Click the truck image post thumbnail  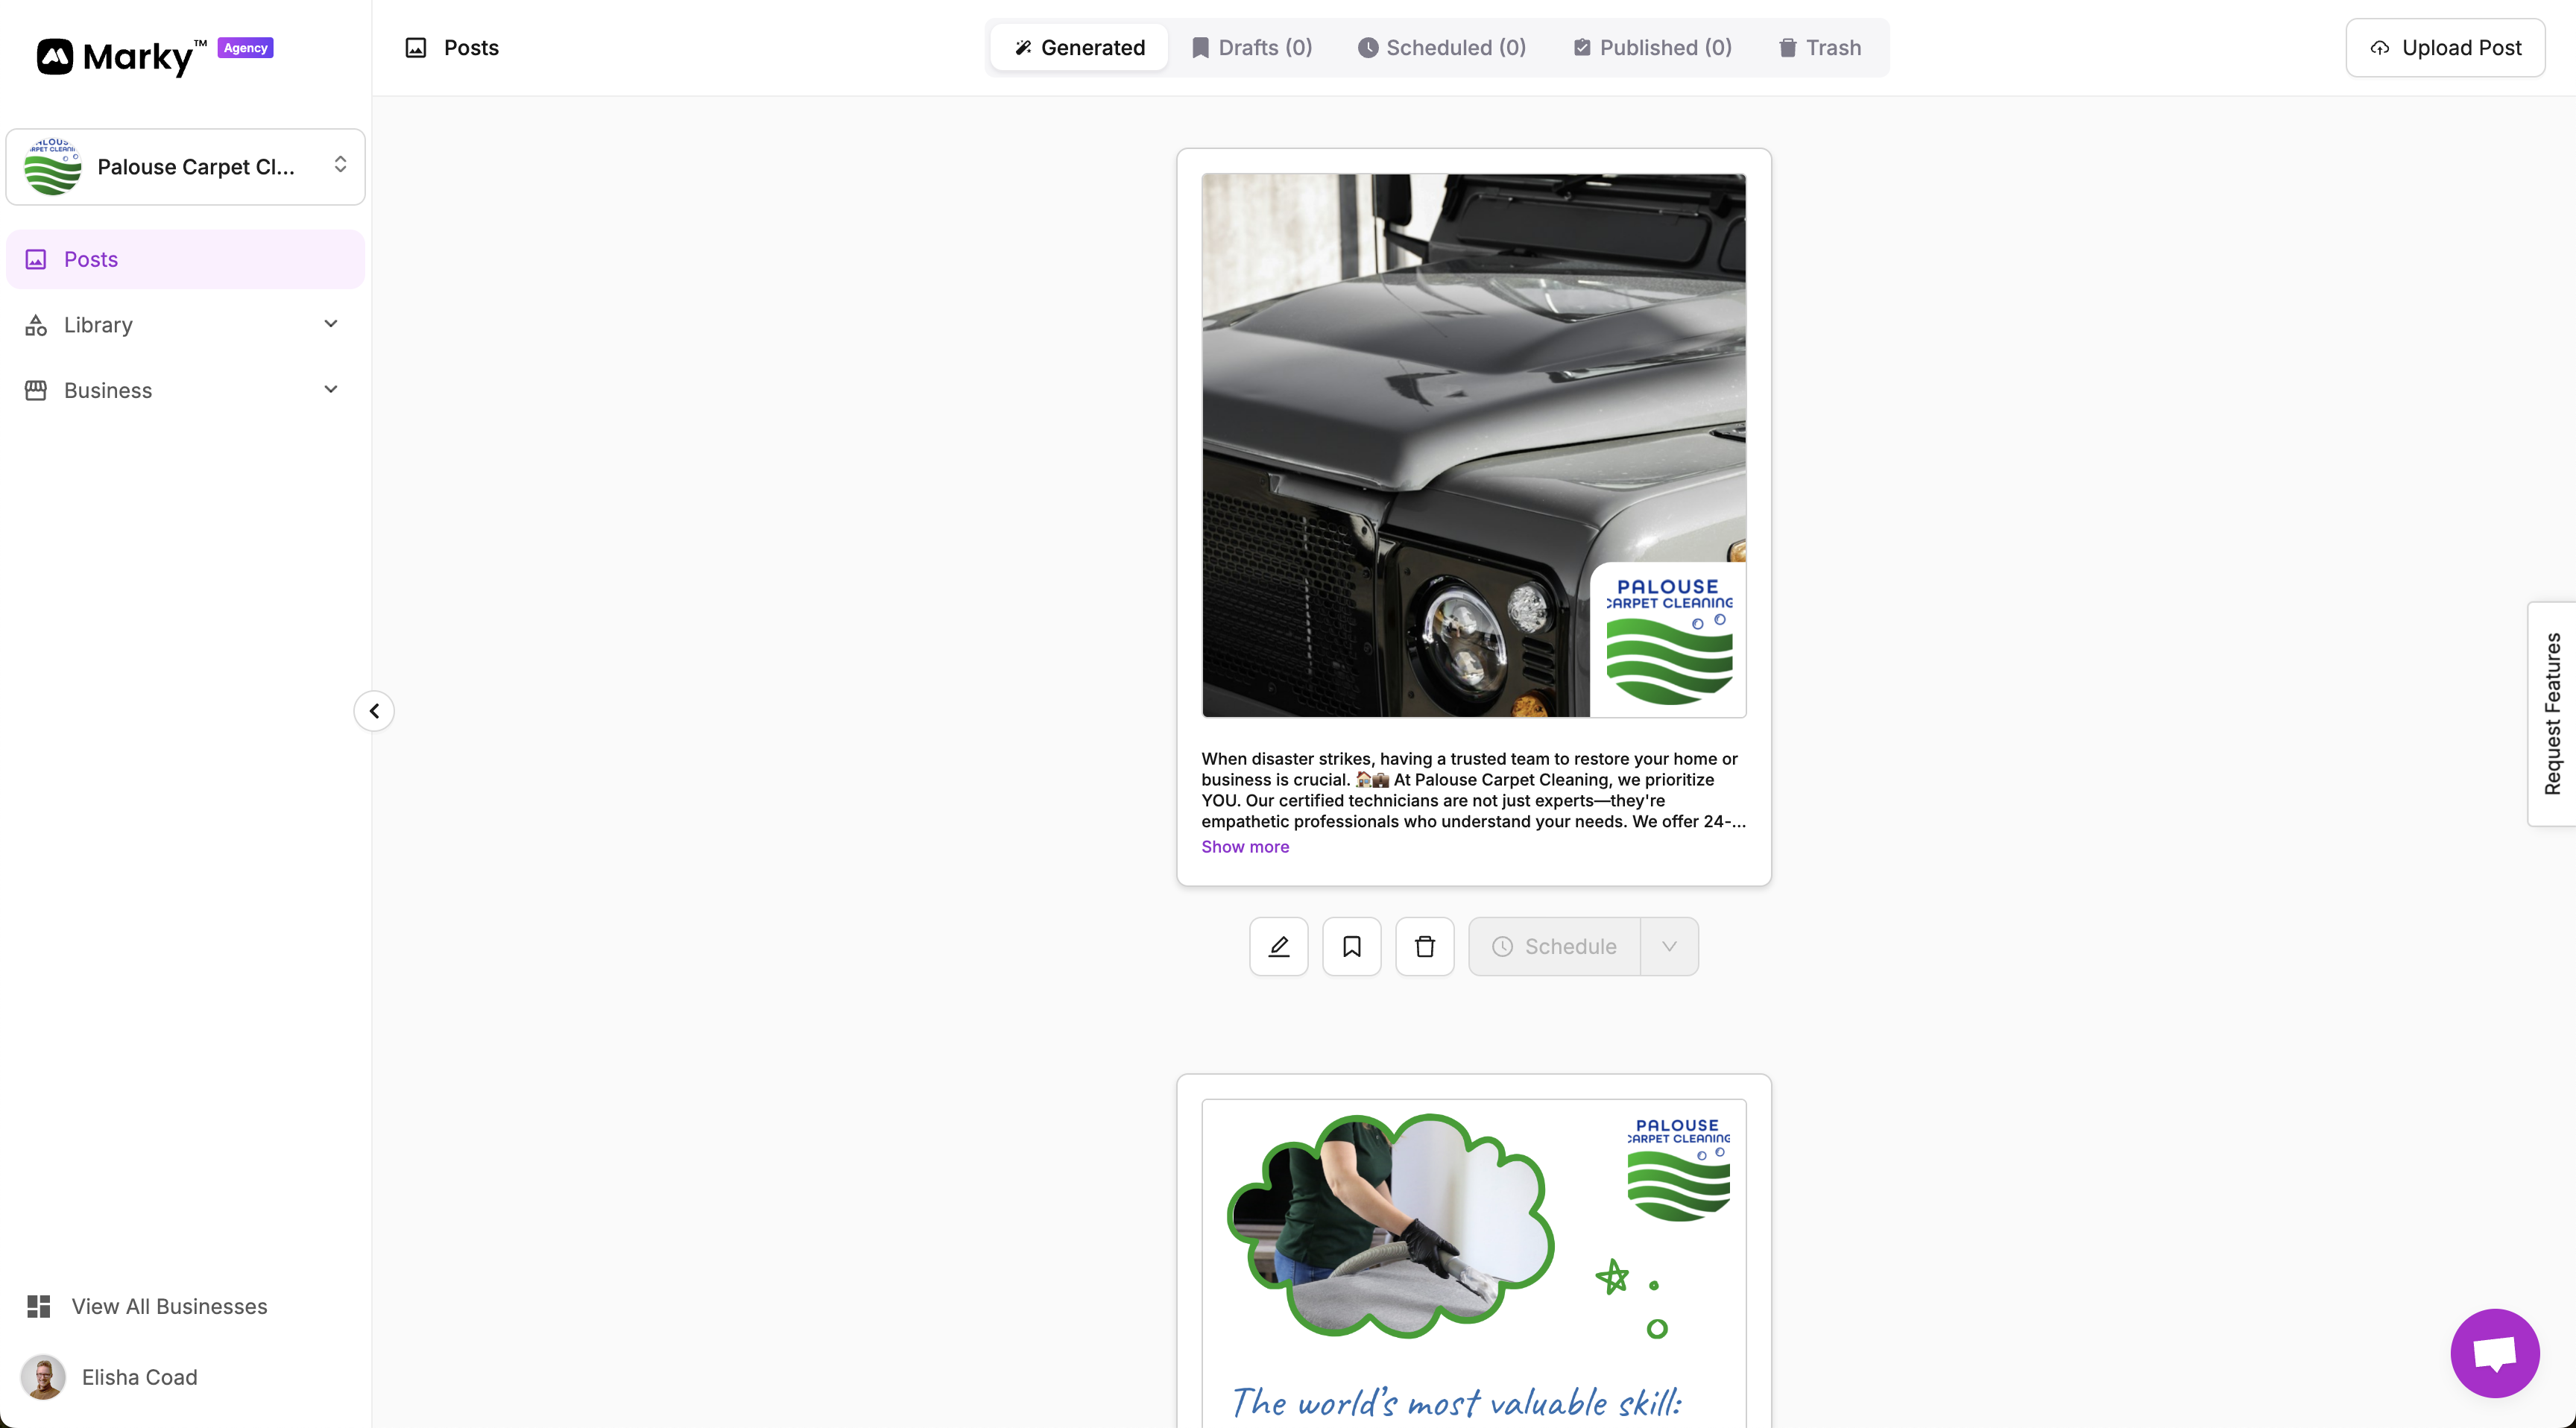point(1473,445)
